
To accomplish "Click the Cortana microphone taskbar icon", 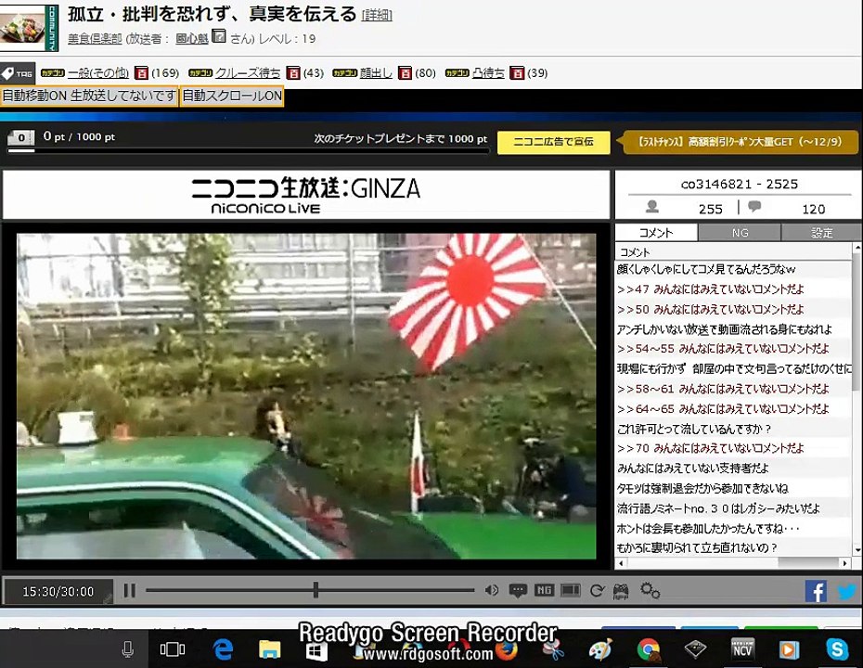I will click(128, 649).
